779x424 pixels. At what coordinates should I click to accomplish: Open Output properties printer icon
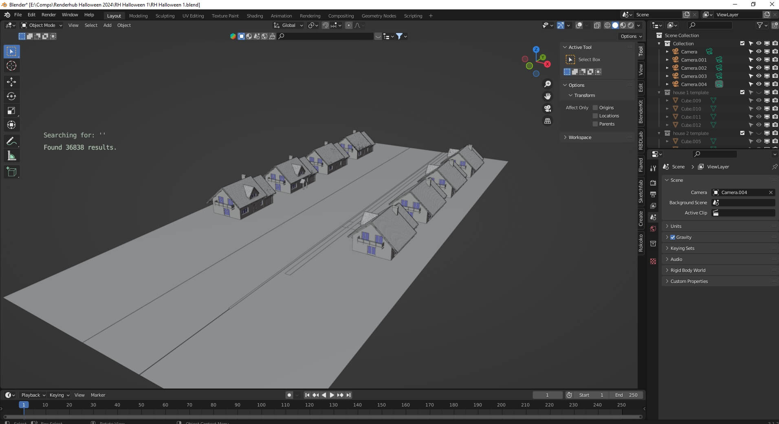point(653,194)
